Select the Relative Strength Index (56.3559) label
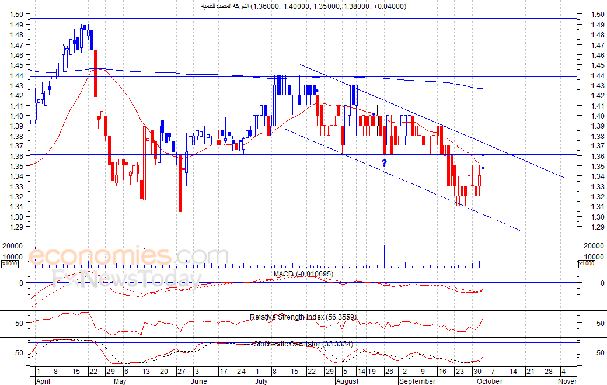Image resolution: width=607 pixels, height=385 pixels. click(x=303, y=317)
